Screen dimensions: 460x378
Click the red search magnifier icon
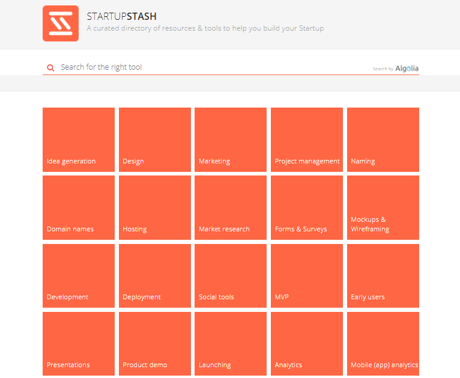[50, 68]
